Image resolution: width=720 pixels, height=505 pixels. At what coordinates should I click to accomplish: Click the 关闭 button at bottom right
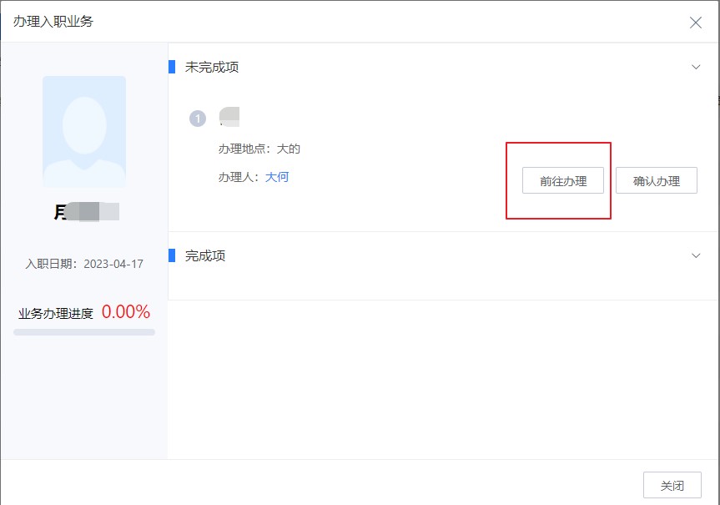coord(672,484)
